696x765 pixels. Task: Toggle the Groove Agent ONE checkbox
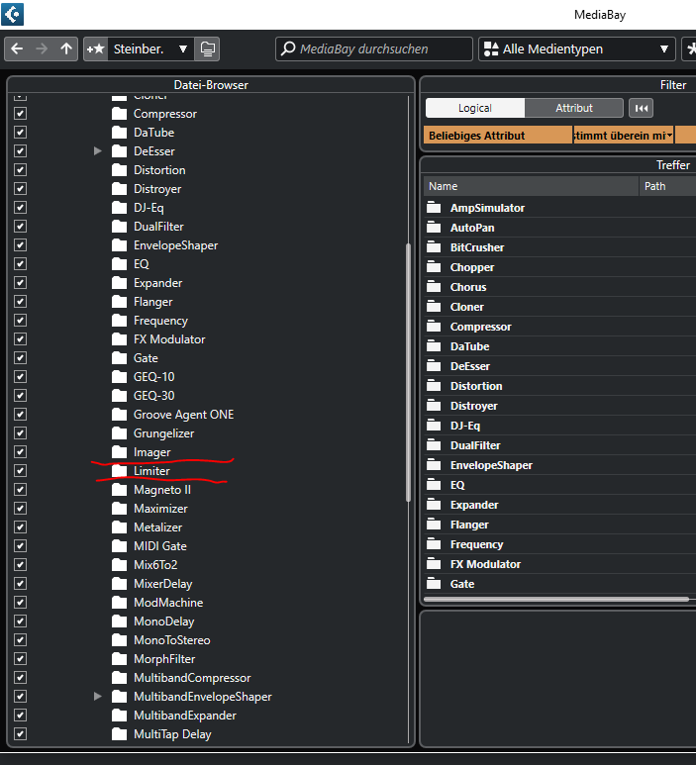(x=21, y=415)
